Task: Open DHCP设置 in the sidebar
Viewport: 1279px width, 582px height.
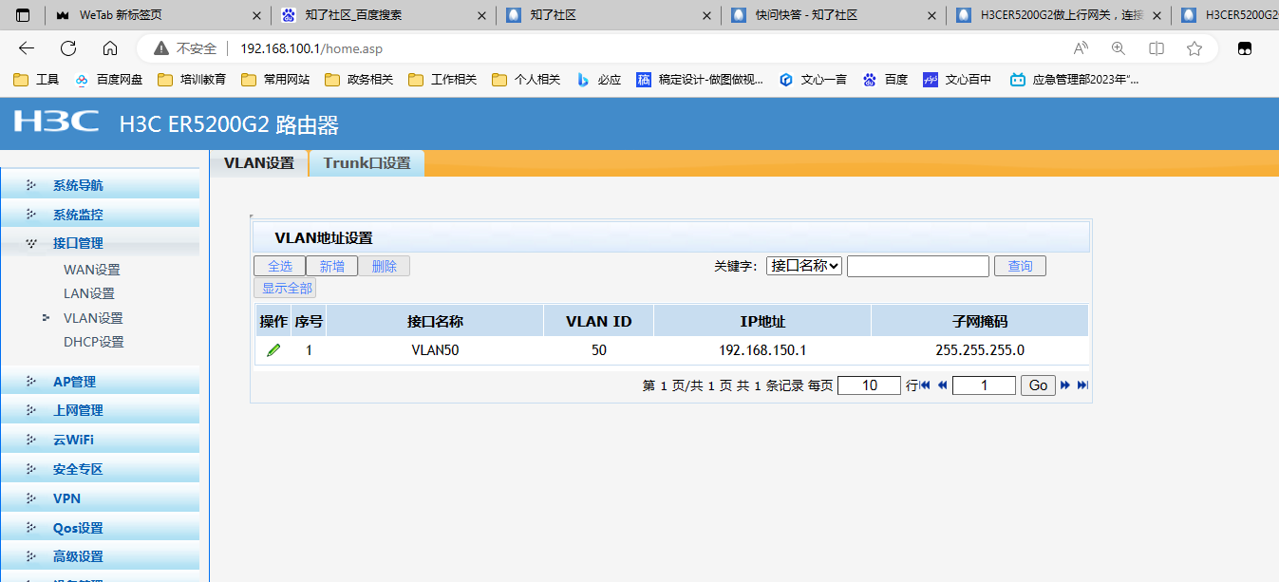Action: (93, 342)
